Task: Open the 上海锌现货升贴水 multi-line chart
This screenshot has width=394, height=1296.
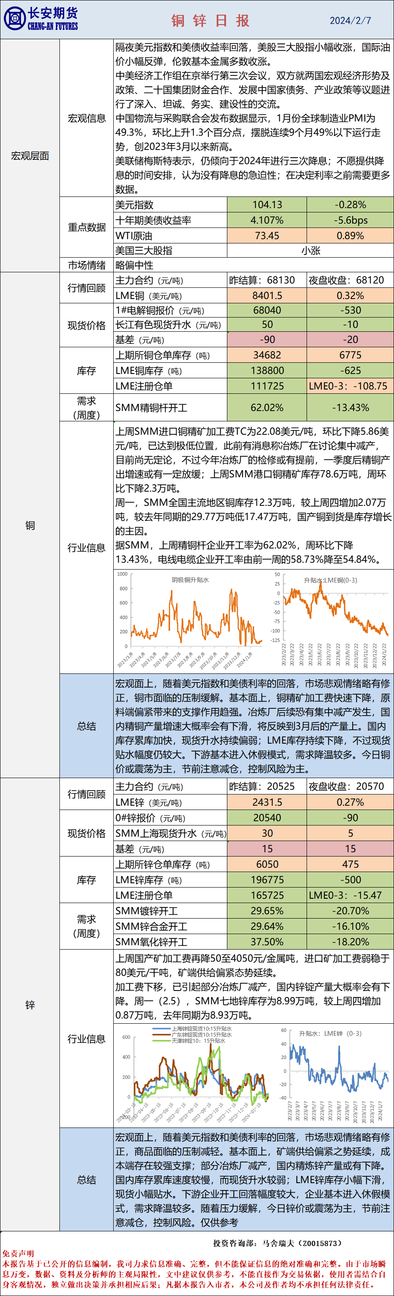Action: [x=193, y=1074]
